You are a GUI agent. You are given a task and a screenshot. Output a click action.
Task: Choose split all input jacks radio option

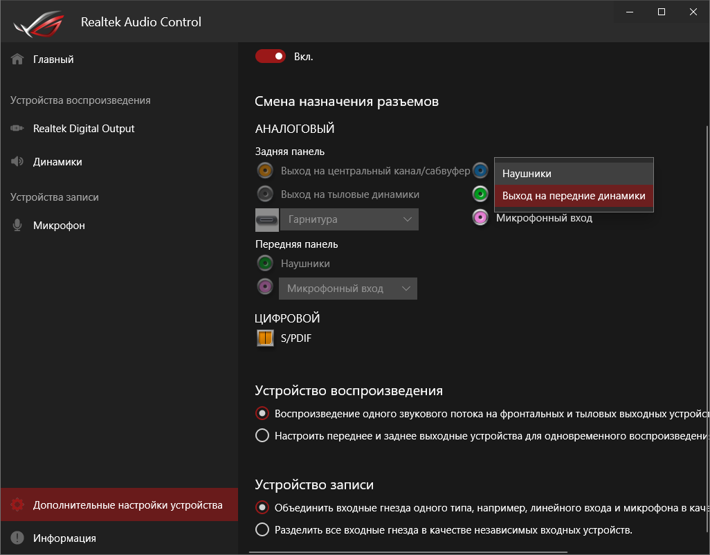(x=262, y=530)
